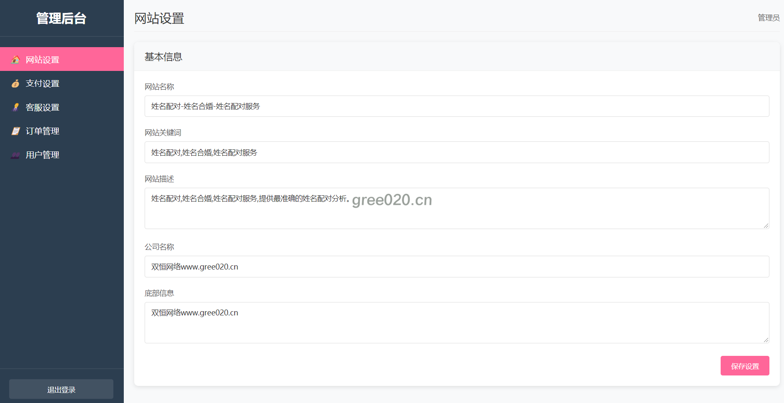Click inside the 底部信息 textarea
The image size is (784, 403).
[456, 327]
